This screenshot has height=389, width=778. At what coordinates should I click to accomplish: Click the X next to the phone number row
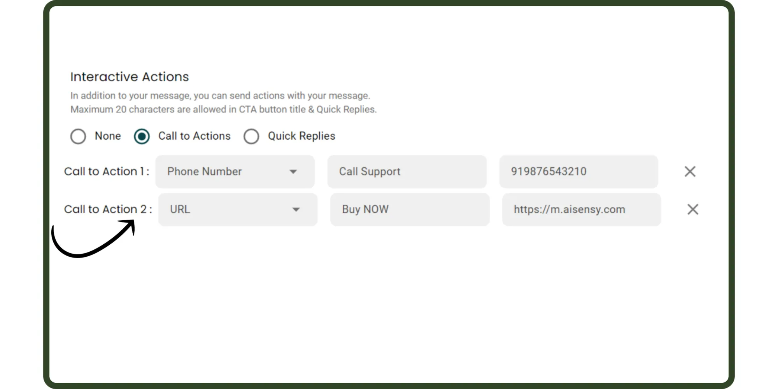click(690, 171)
